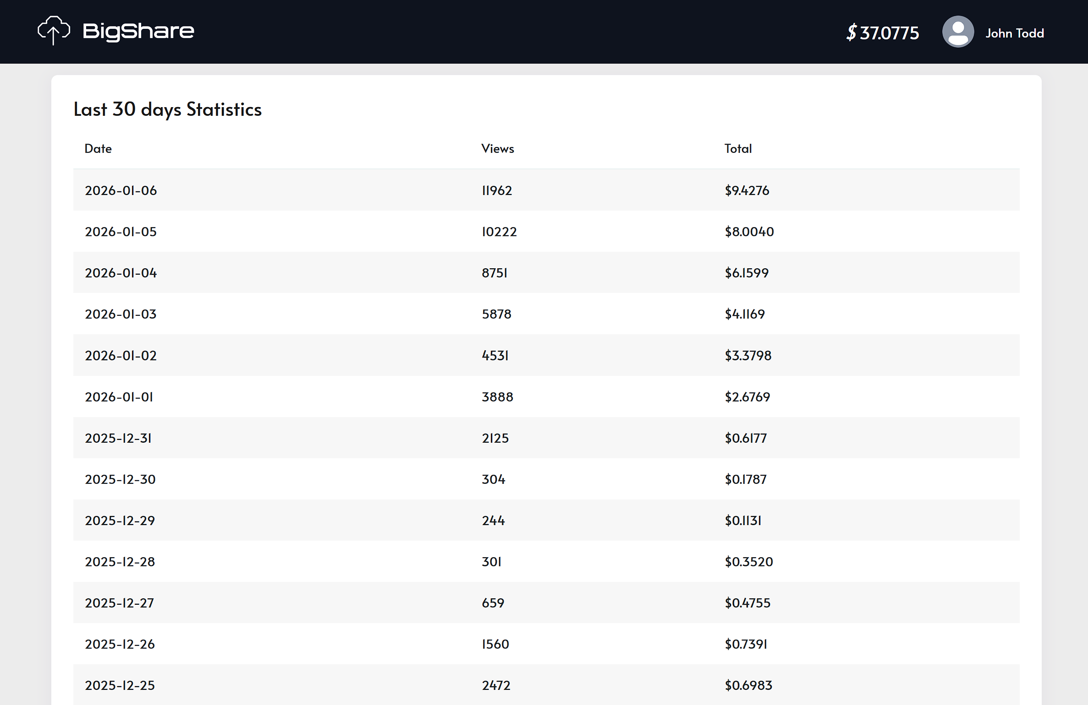This screenshot has height=705, width=1088.
Task: Select the 2025-12-28 date row
Action: [x=120, y=562]
